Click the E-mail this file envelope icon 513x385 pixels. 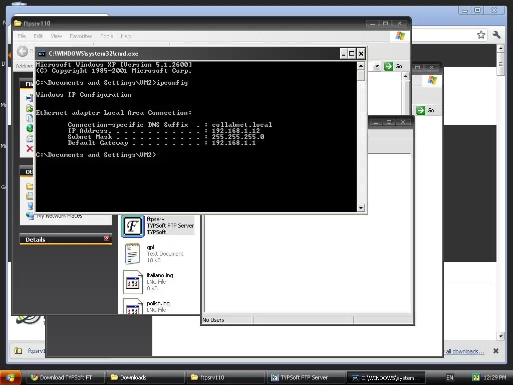pyautogui.click(x=30, y=138)
